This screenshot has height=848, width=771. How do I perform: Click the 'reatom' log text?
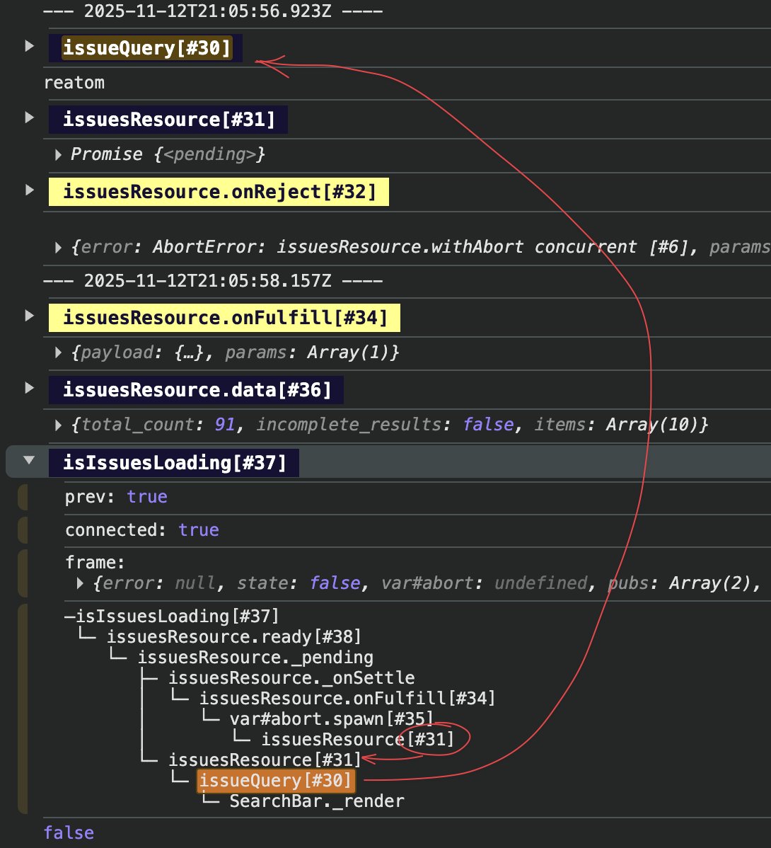pyautogui.click(x=74, y=83)
